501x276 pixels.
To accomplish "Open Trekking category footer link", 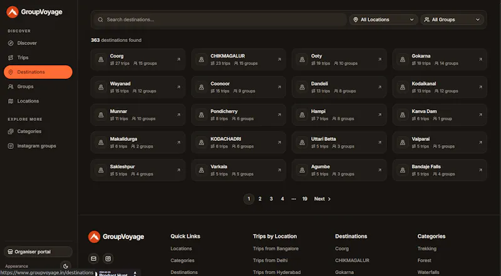I will pyautogui.click(x=427, y=248).
